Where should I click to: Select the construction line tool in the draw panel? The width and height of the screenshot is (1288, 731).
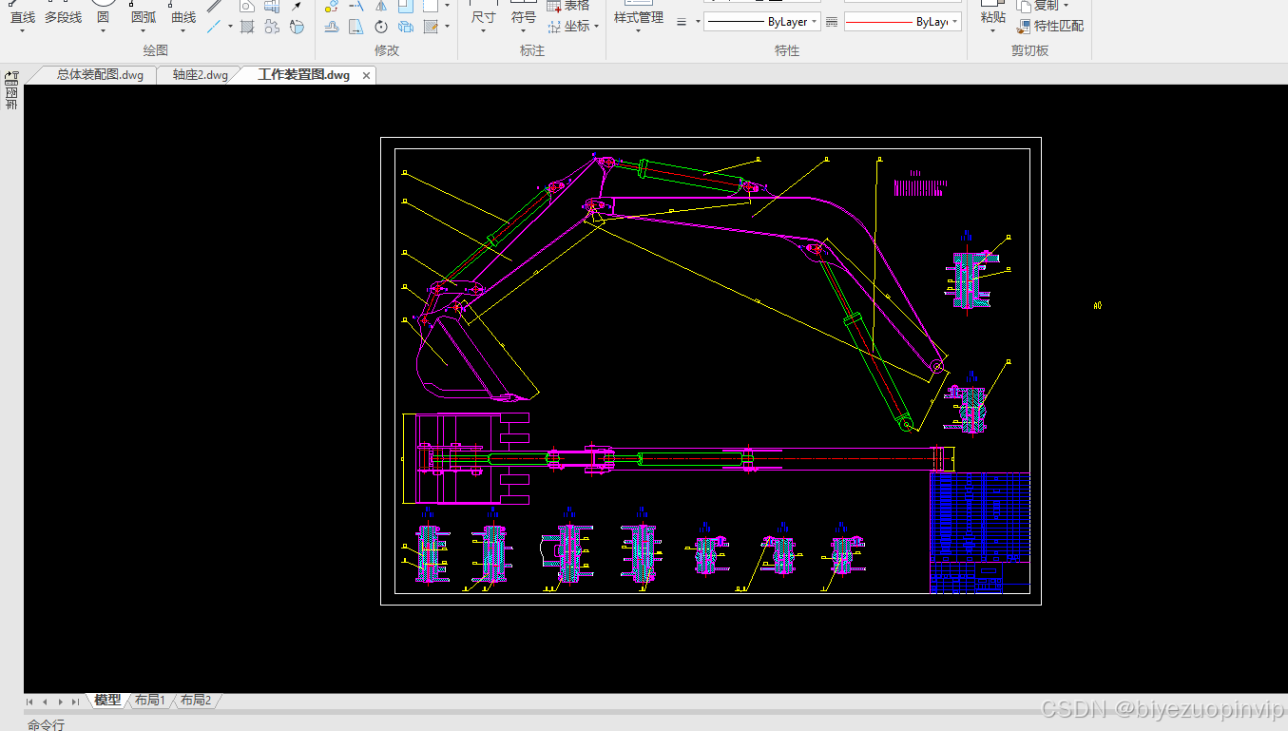214,27
